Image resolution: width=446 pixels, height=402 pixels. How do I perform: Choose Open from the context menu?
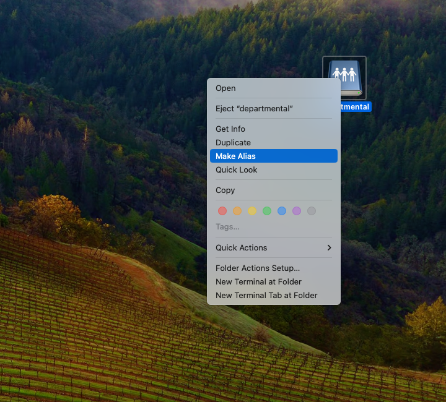(x=225, y=88)
